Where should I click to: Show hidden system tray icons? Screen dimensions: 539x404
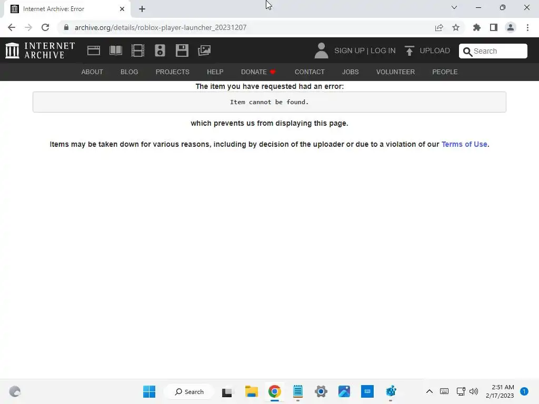click(x=430, y=391)
